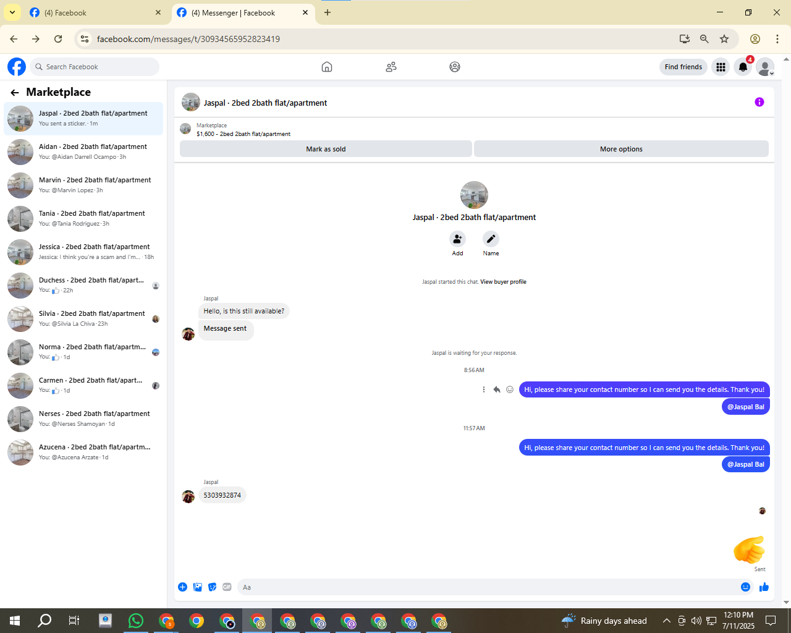Click the message text field
Image resolution: width=791 pixels, height=633 pixels.
pos(488,587)
